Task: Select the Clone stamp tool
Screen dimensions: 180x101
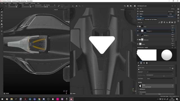Action: (x=2, y=24)
